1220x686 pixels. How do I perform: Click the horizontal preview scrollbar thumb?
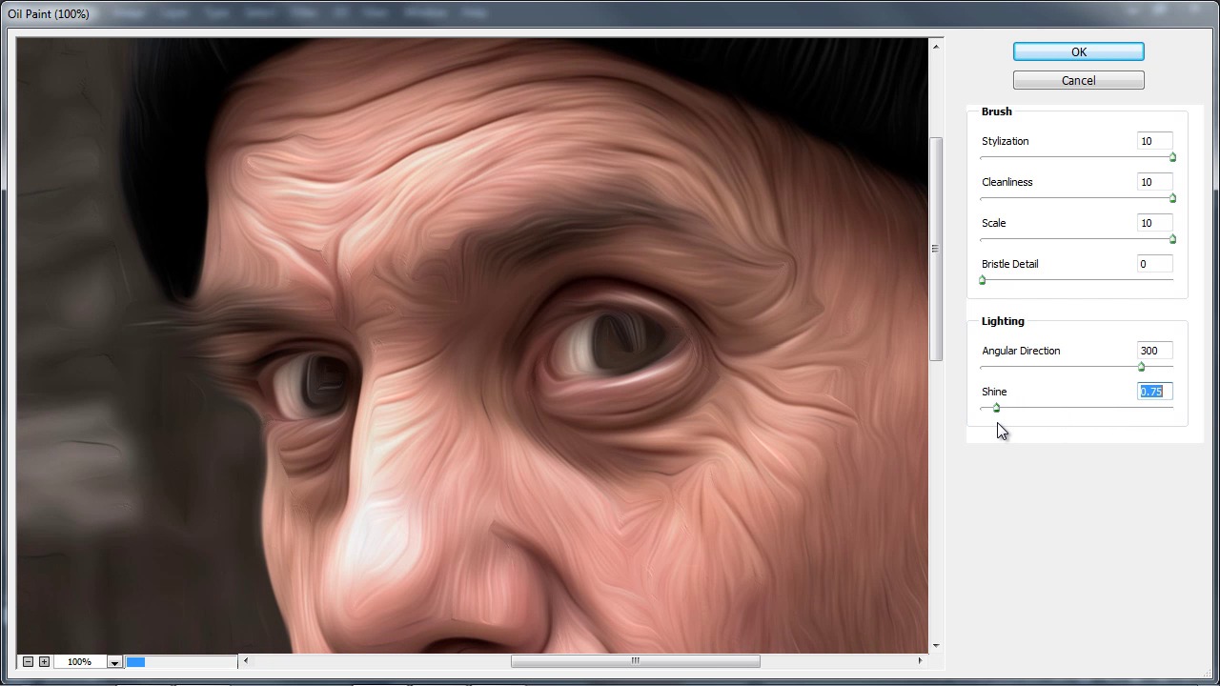tap(636, 660)
